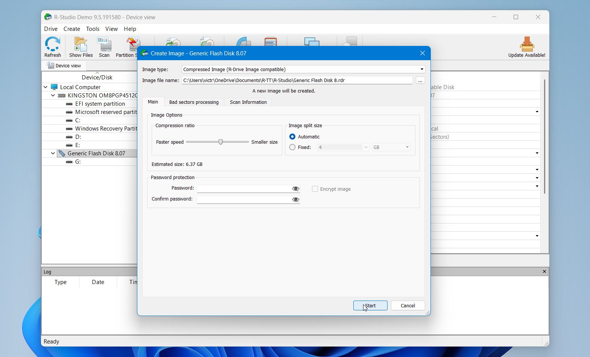Toggle the Encrypt image checkbox

(x=315, y=189)
